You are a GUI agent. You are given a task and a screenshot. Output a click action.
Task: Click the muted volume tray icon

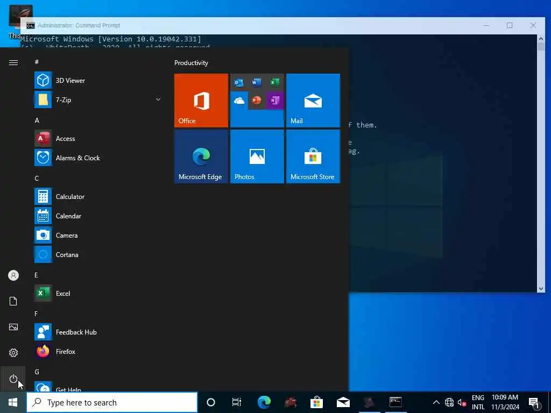[462, 402]
